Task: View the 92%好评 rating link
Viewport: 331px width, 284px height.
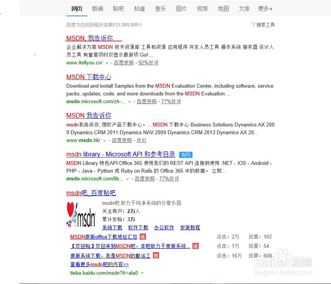Action: 148,63
